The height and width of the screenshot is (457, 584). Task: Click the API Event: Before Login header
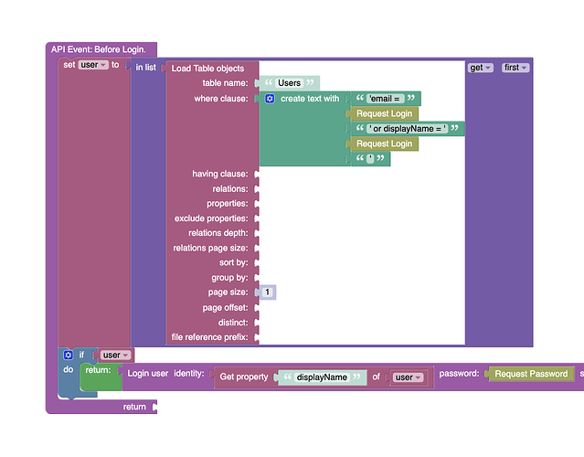point(103,49)
